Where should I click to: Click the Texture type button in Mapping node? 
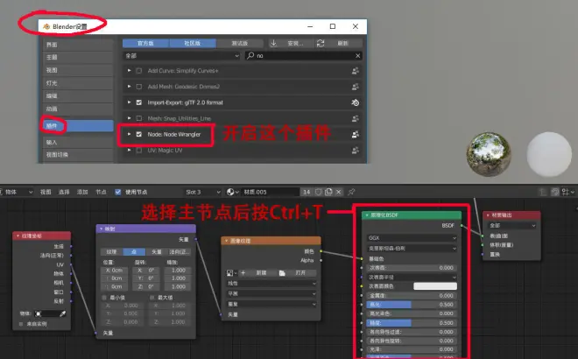pos(112,252)
